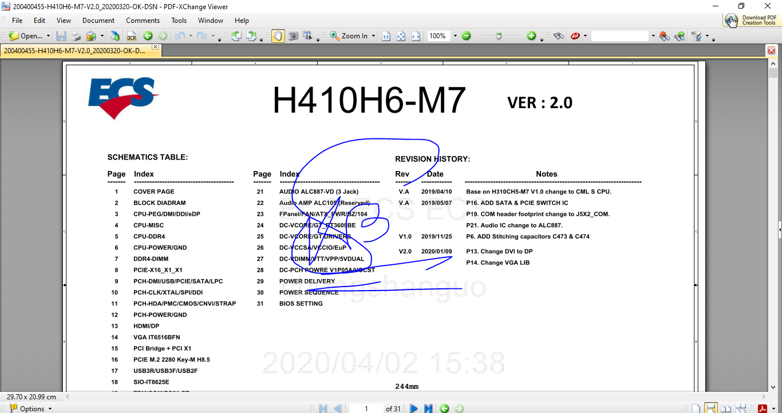Jump to the last page

pos(428,408)
